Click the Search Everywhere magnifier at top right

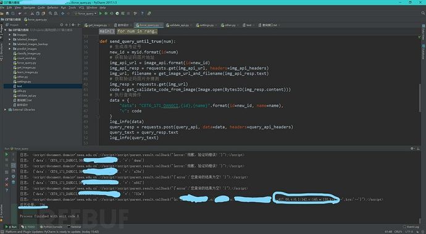[x=423, y=13]
